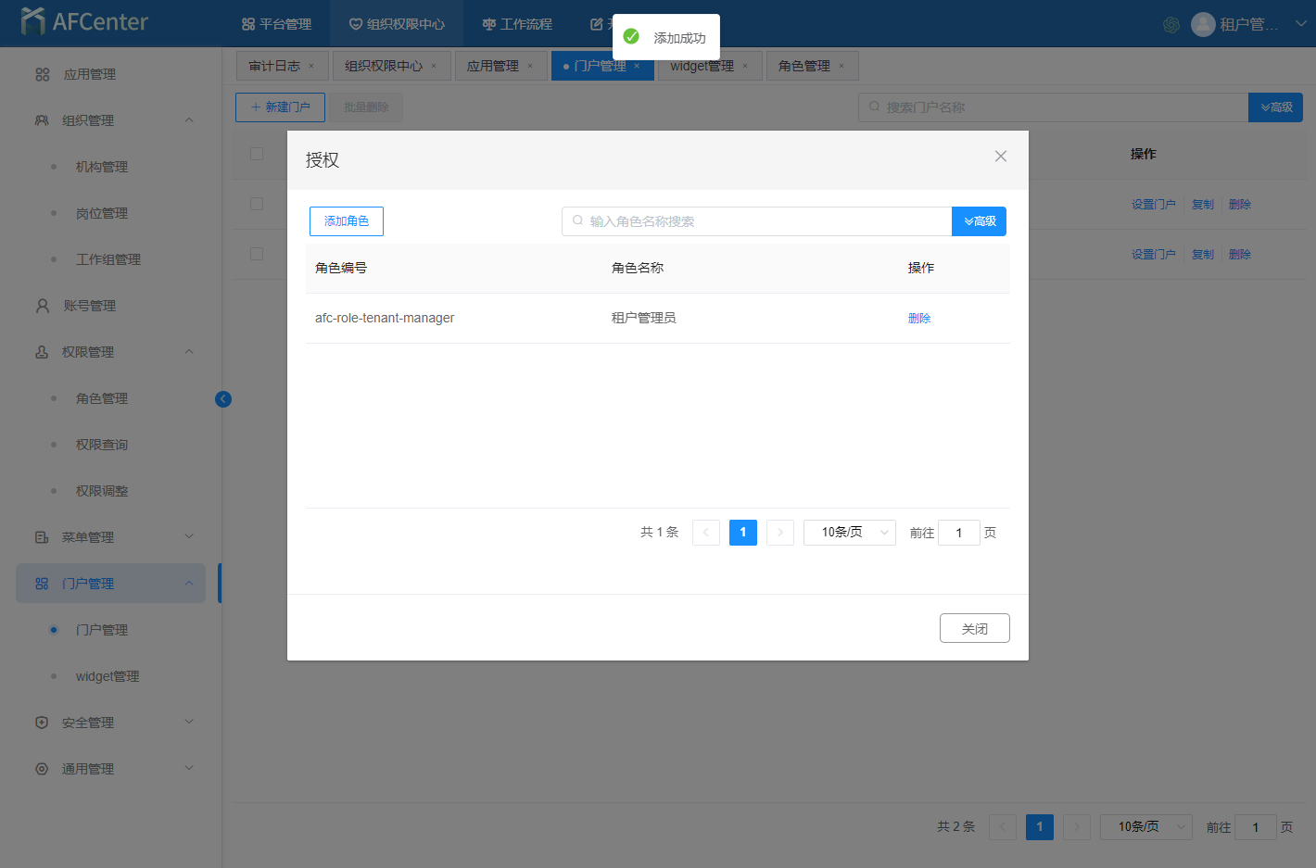Screen dimensions: 1316x868
Task: Collapse sidebar with blue arrow handle
Action: (x=223, y=399)
